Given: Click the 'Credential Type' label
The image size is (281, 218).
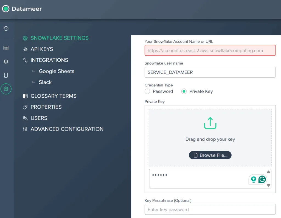Looking at the screenshot, I should click(159, 85).
